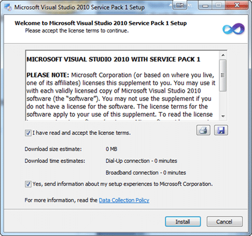Click the license scrollbar down arrow
Image resolution: width=252 pixels, height=236 pixels.
coord(223,116)
